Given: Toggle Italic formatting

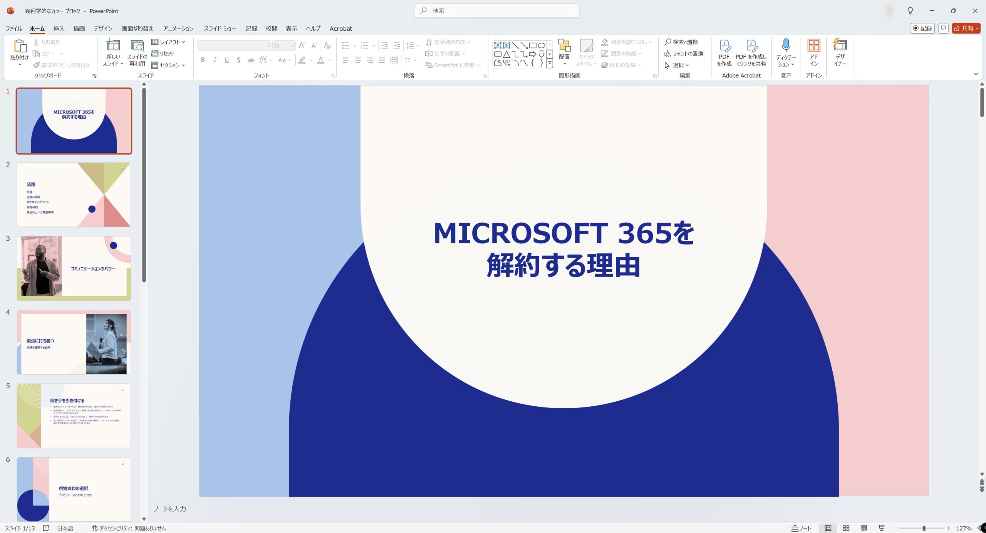Looking at the screenshot, I should tap(215, 60).
